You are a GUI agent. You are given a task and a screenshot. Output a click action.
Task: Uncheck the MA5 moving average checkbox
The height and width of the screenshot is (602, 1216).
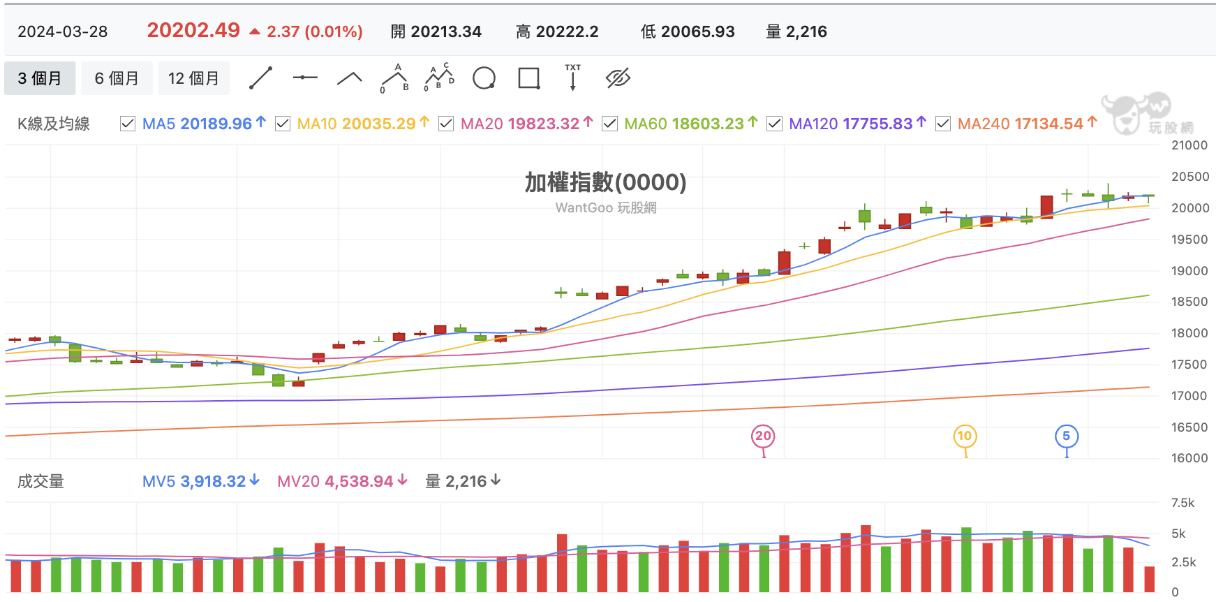(128, 124)
